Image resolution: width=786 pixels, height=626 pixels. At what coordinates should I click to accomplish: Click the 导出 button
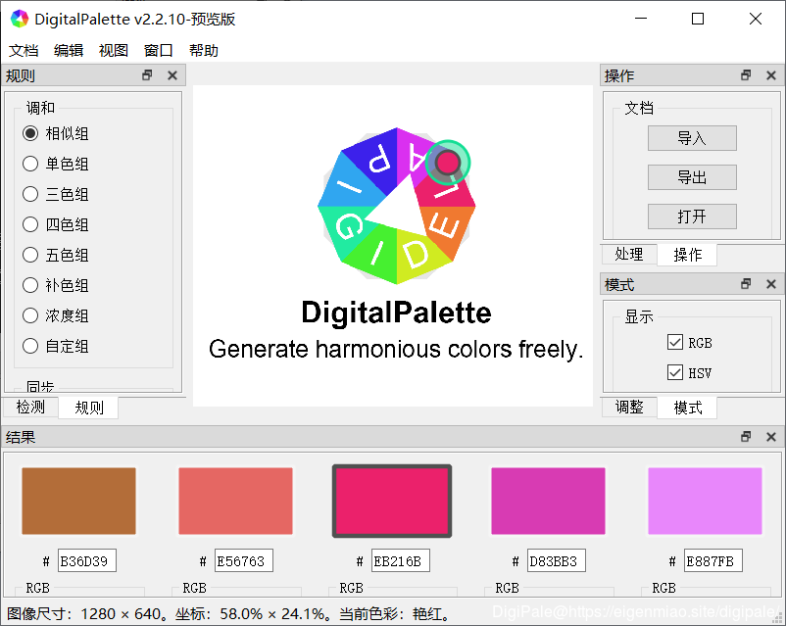(x=692, y=177)
